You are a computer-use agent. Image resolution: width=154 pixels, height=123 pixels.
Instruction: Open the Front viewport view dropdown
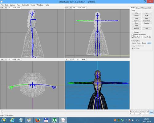click(71, 8)
